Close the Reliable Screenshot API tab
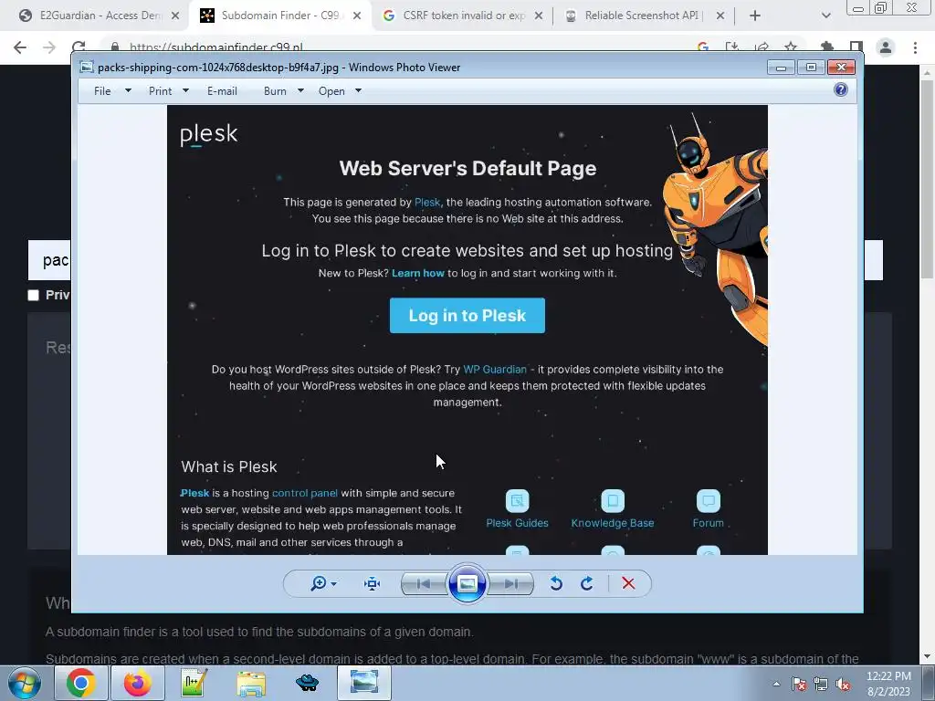Screen dimensions: 935x701 click(x=720, y=16)
